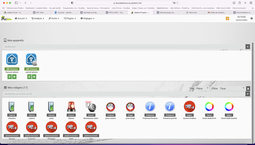Open the Accueil dropdown menu
This screenshot has height=145, width=255.
point(21,18)
